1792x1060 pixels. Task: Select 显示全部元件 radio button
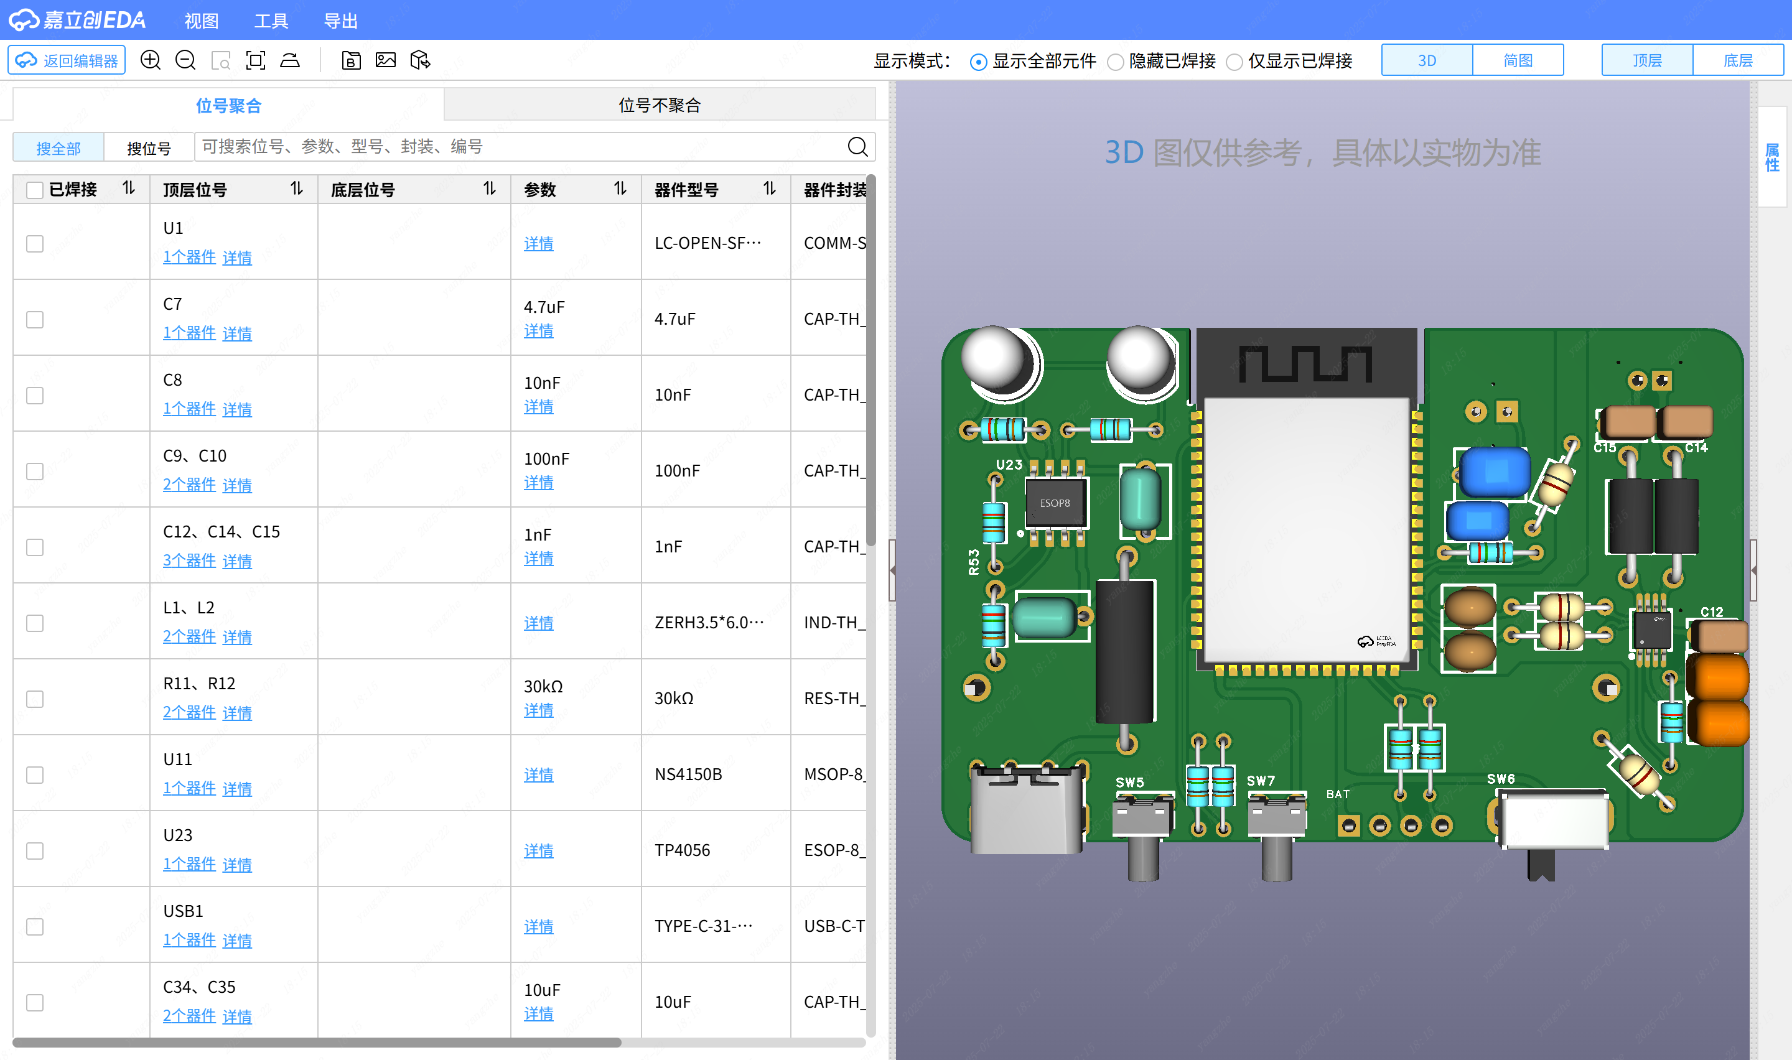[979, 62]
